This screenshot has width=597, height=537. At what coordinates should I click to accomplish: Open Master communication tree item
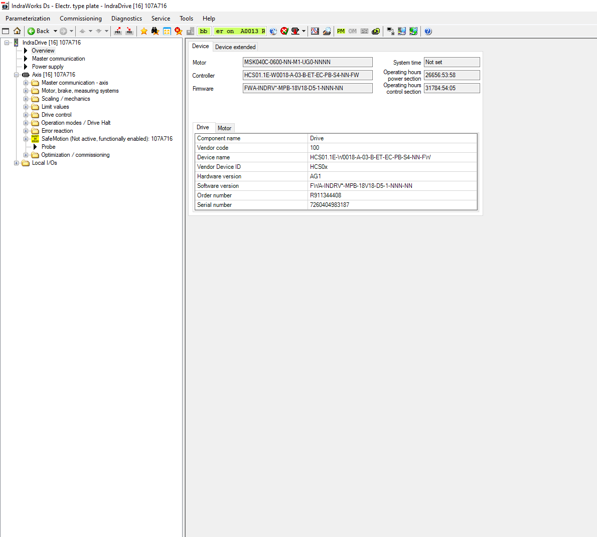click(58, 59)
